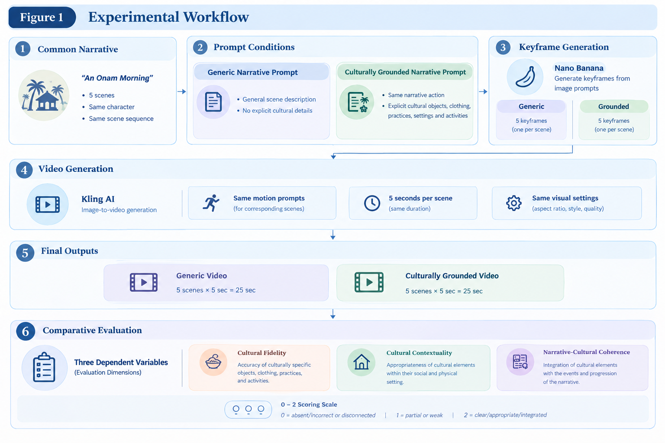Click the Generic Video film icon
This screenshot has width=665, height=443.
point(144,282)
